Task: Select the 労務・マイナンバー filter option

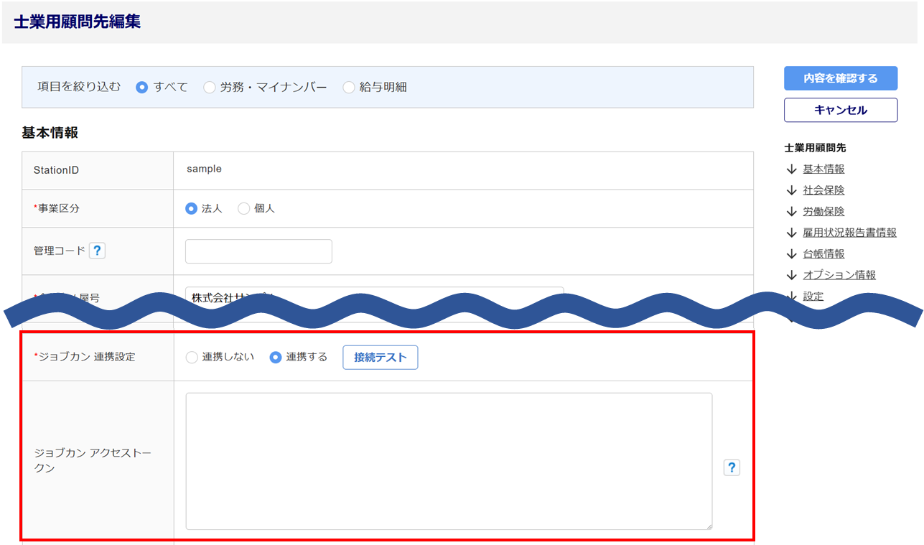Action: coord(209,88)
